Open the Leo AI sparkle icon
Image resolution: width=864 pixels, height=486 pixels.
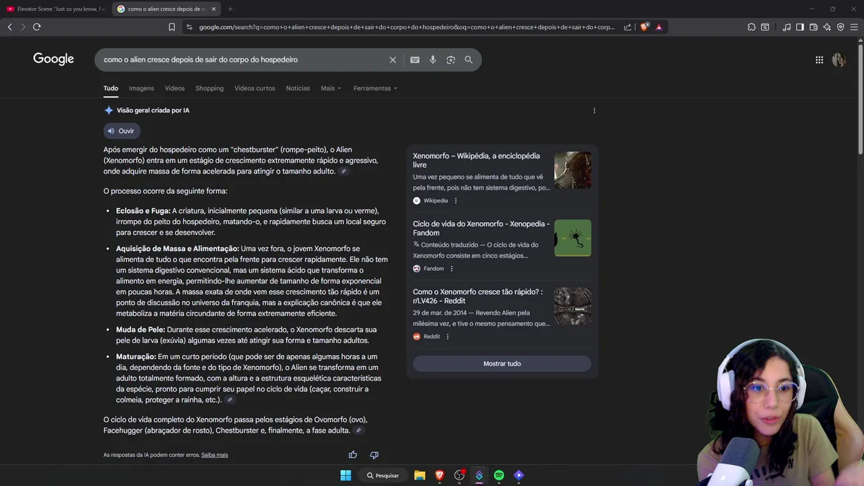pyautogui.click(x=827, y=27)
